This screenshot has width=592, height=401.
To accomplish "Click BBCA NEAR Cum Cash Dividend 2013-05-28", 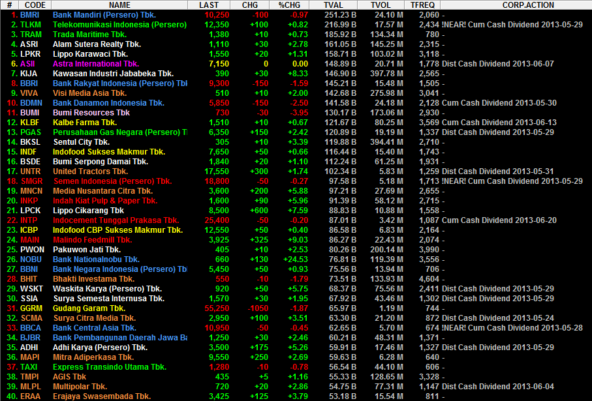I will [x=512, y=329].
